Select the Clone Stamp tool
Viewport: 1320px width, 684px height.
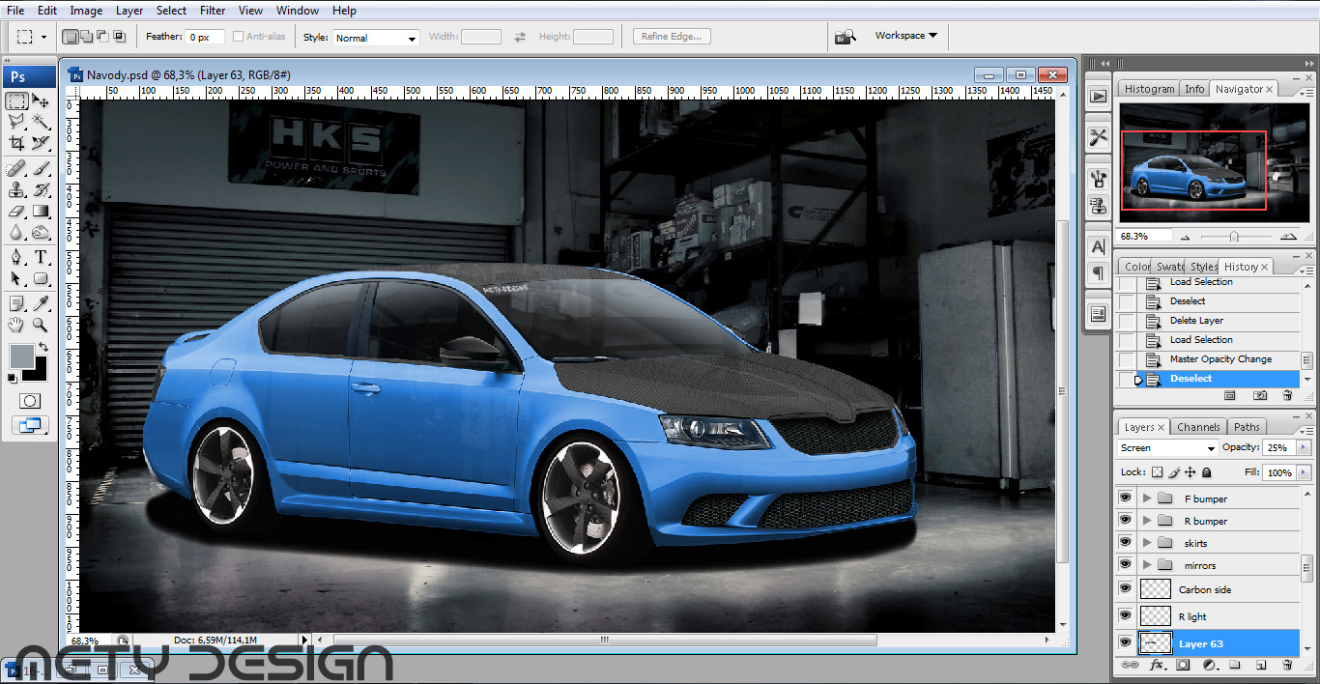pos(16,189)
